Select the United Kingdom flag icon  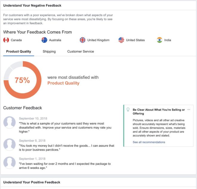tap(83, 40)
